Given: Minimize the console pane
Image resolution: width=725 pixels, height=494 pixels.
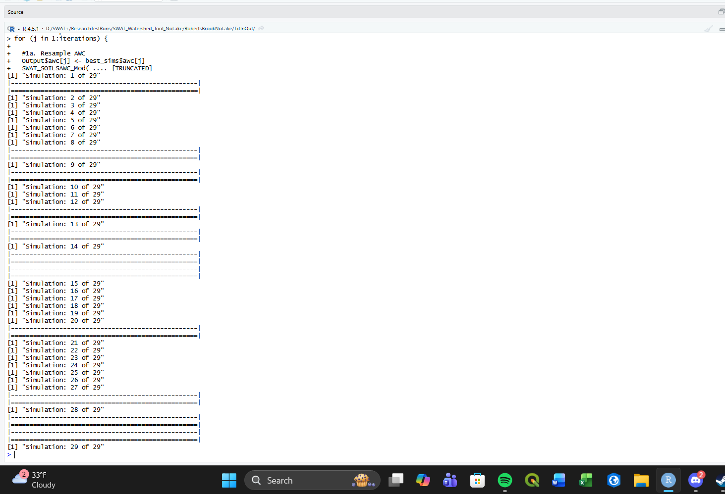Looking at the screenshot, I should click(722, 29).
